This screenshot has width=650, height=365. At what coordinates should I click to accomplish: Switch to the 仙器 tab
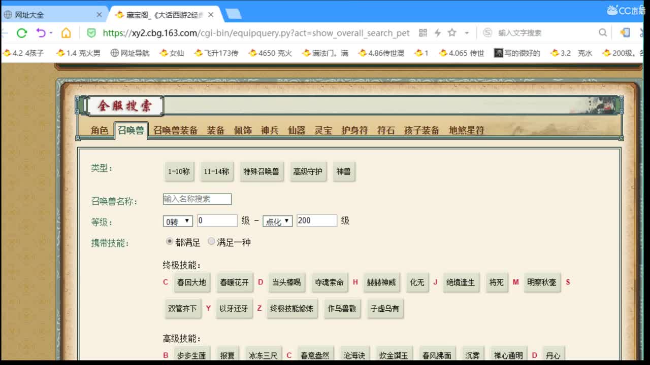click(x=297, y=130)
